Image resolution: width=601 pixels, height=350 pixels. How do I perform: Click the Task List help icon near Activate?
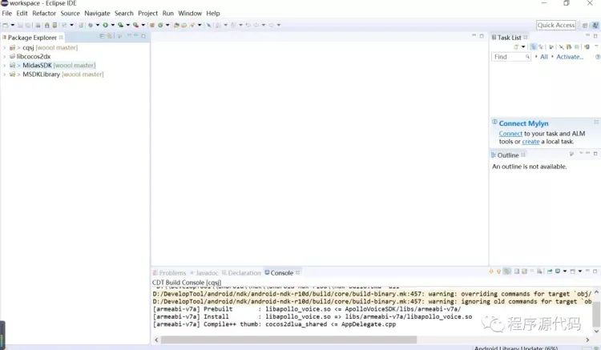(597, 57)
